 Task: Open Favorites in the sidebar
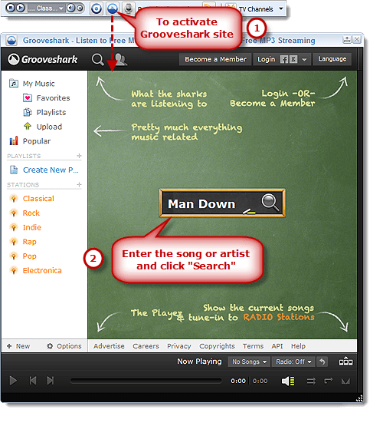[47, 97]
